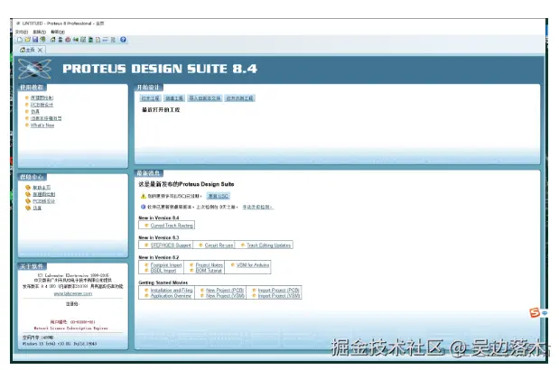Click the 'New in Version 8.4' heading

[159, 217]
